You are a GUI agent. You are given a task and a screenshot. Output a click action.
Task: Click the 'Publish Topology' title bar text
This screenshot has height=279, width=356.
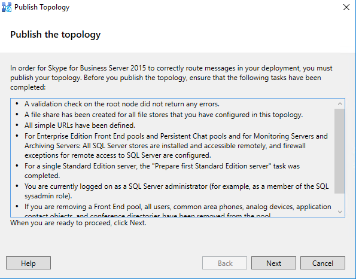42,7
